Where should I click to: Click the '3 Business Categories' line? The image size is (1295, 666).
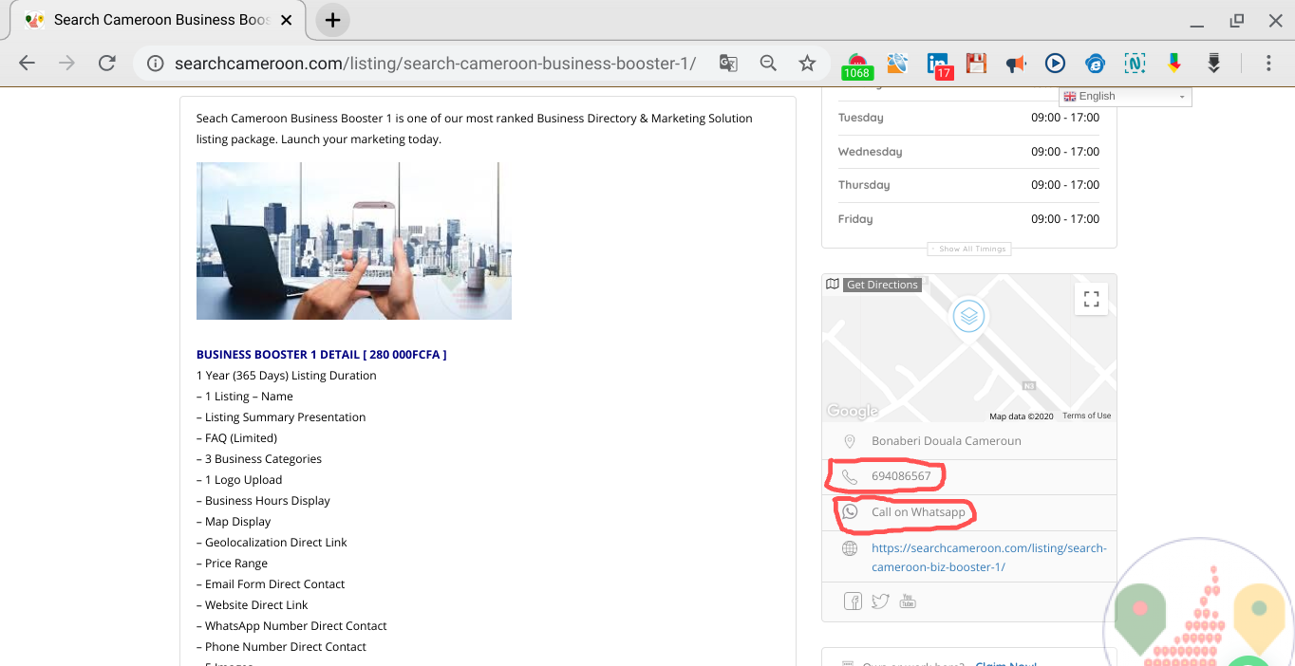point(259,459)
